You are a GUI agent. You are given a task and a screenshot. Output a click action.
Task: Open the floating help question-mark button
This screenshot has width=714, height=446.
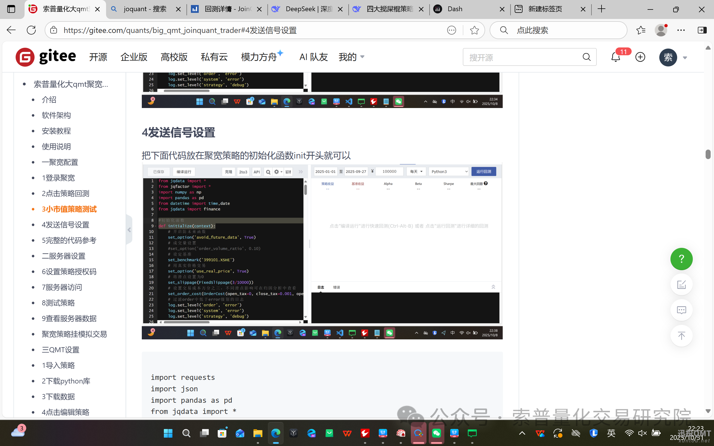point(681,259)
